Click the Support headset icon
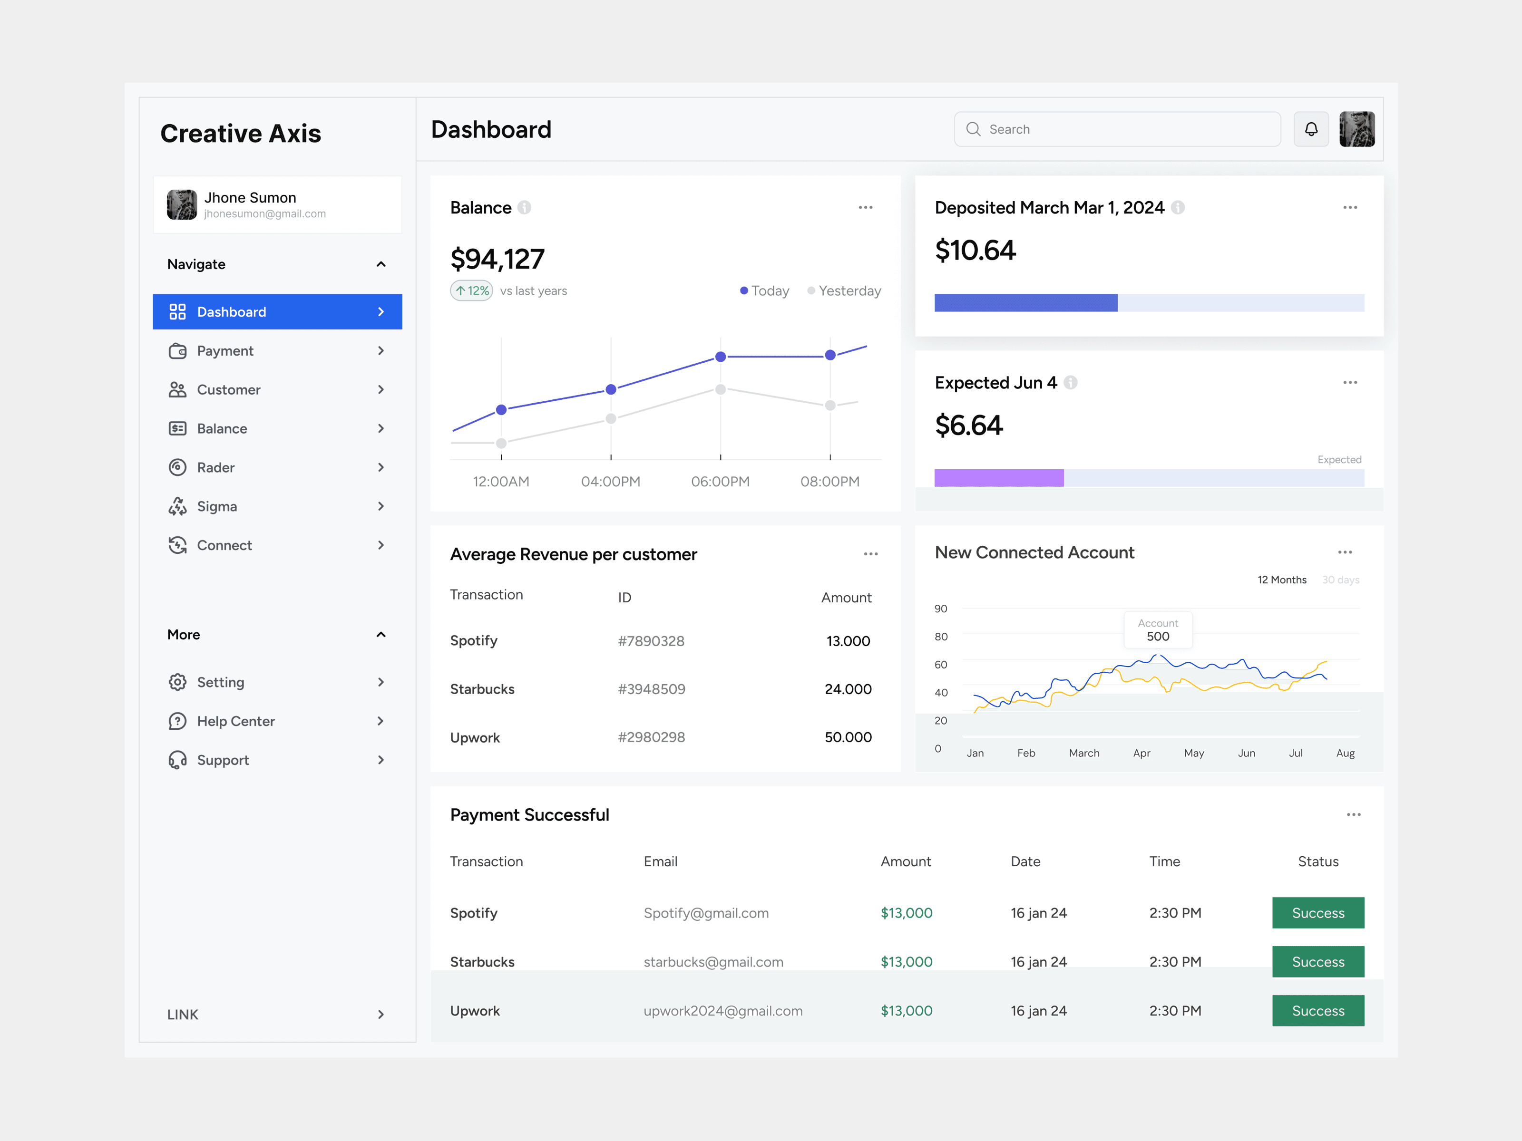The height and width of the screenshot is (1141, 1522). coord(177,760)
